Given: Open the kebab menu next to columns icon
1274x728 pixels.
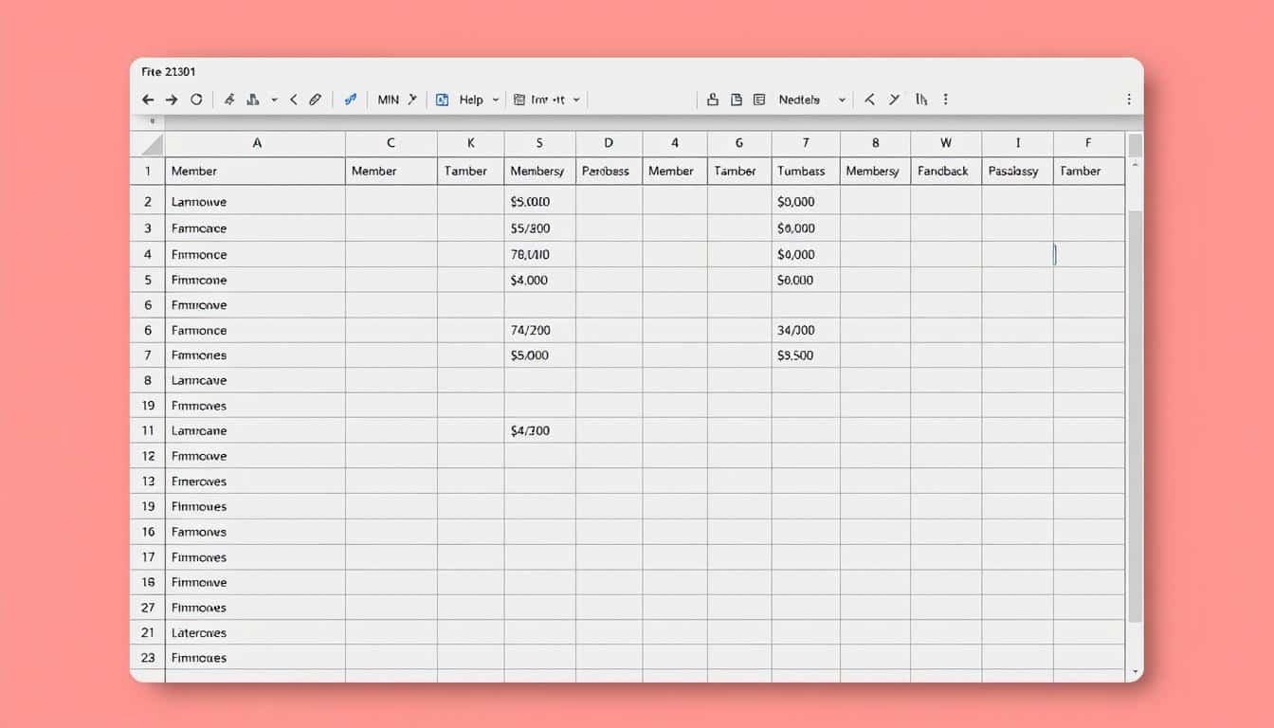Looking at the screenshot, I should pos(945,100).
